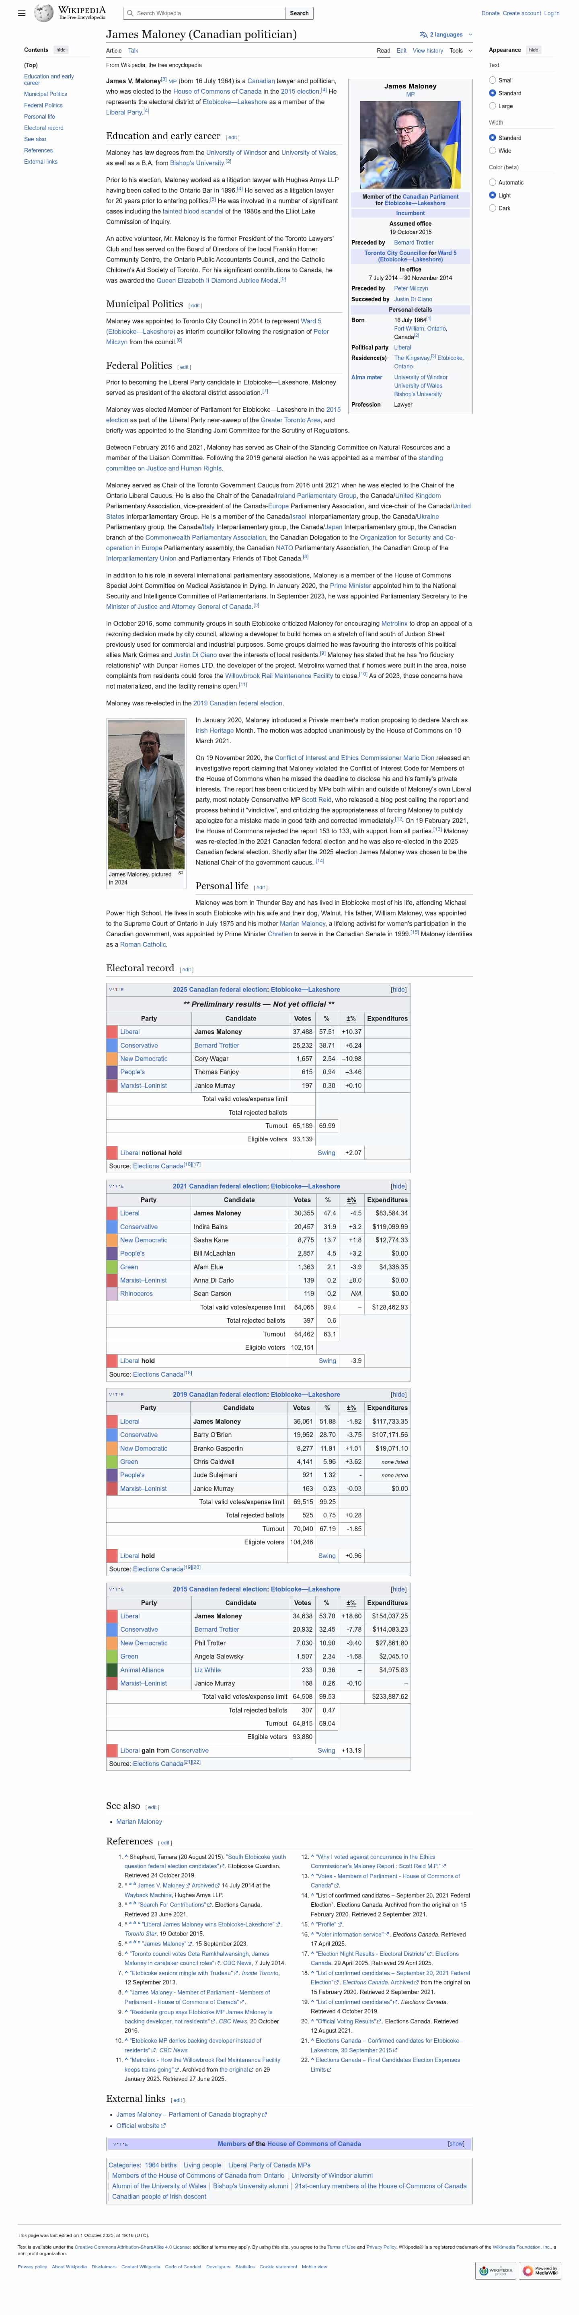Screen dimensions: 579x2315
Task: Jump to References in Contents
Action: [x=39, y=151]
